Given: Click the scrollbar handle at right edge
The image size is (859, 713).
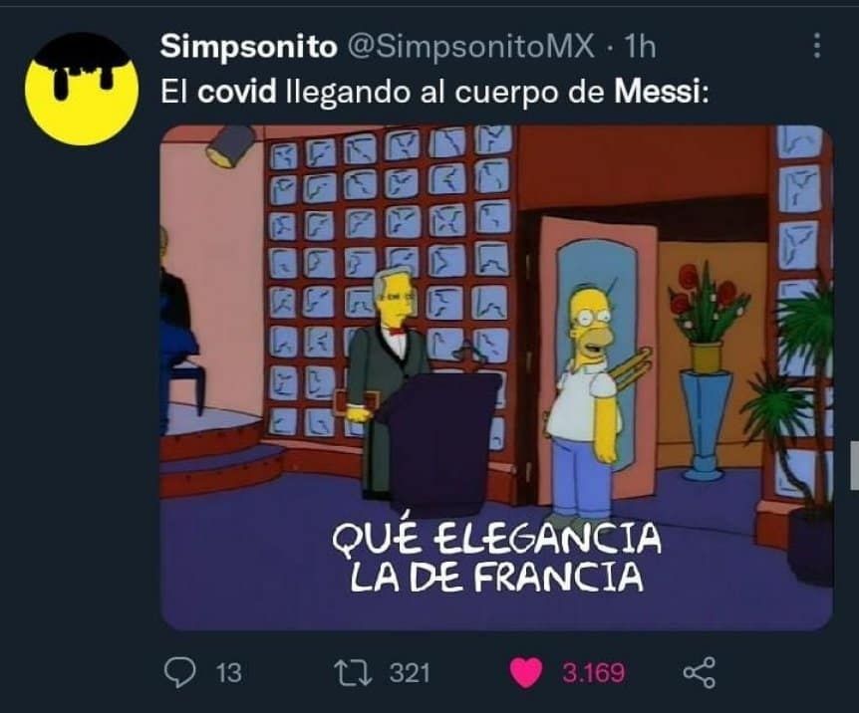Looking at the screenshot, I should [854, 464].
